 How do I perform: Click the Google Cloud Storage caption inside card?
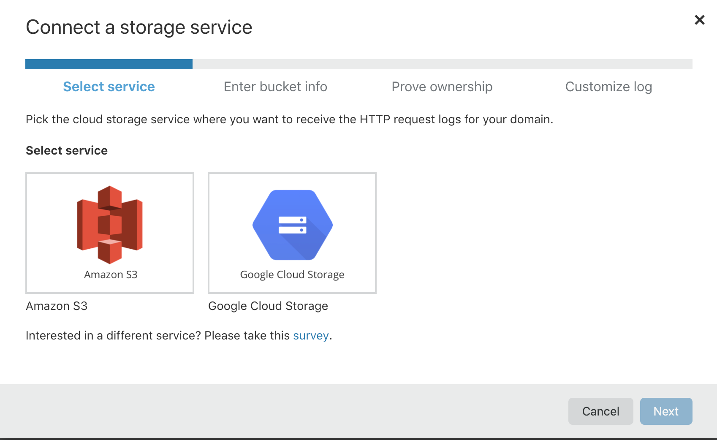292,274
